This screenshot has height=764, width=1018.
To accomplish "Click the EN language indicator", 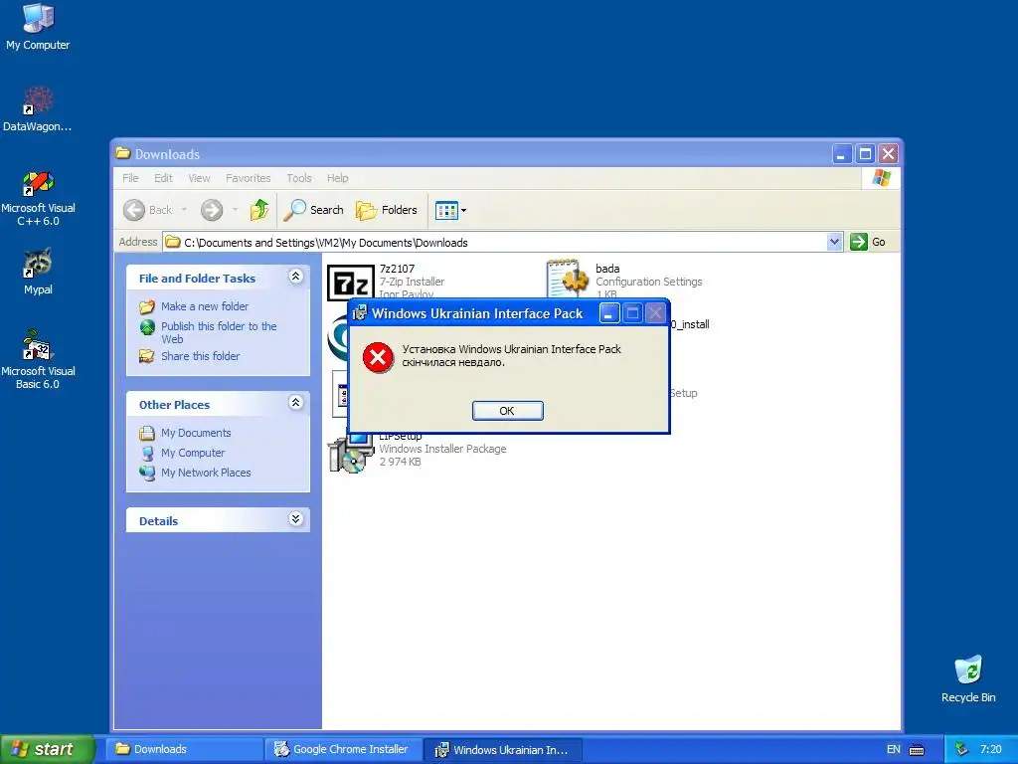I will [894, 749].
